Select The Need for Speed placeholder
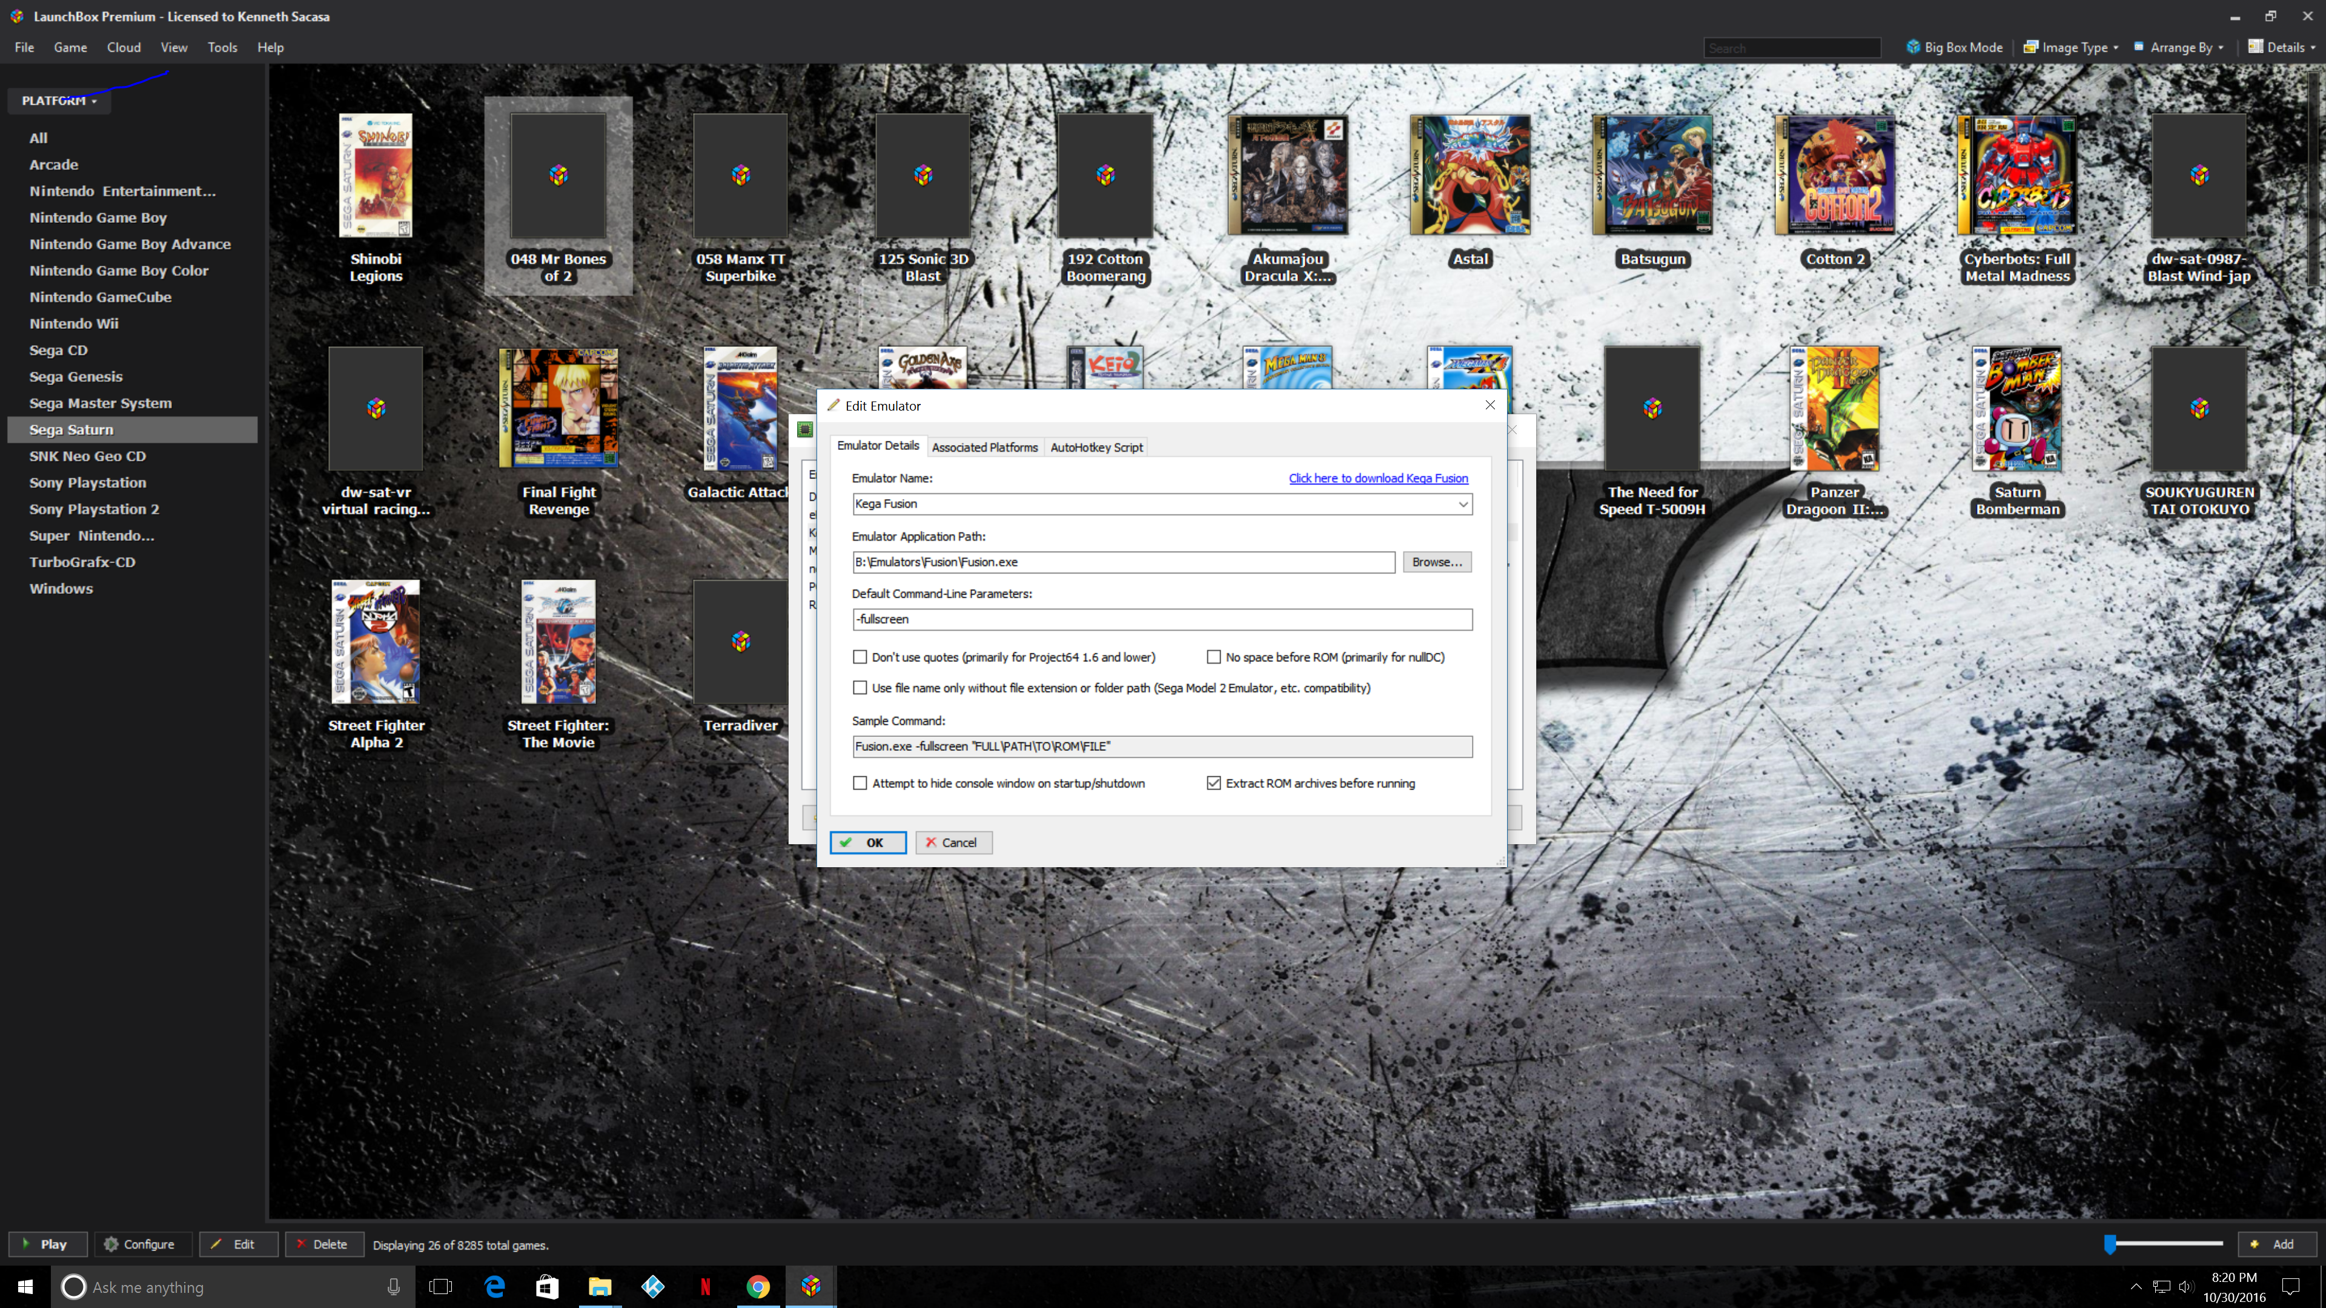Image resolution: width=2326 pixels, height=1308 pixels. 1652,408
